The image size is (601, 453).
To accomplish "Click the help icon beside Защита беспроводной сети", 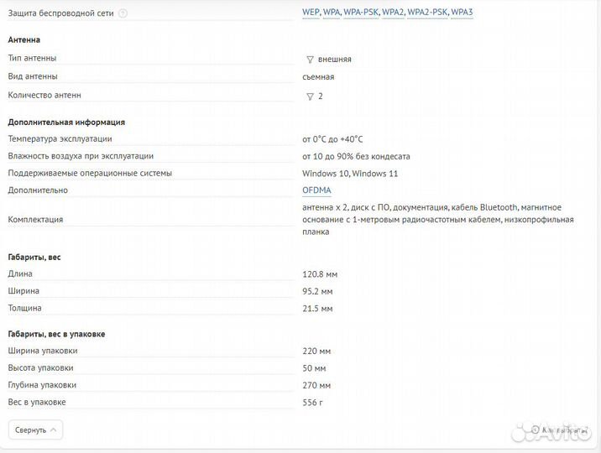I will tap(123, 13).
